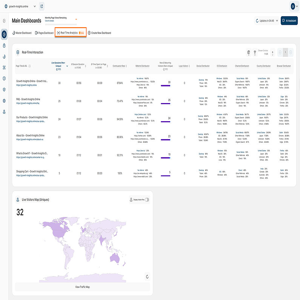Click the Channel Distribution column header
The height and width of the screenshot is (300, 300).
click(x=242, y=66)
